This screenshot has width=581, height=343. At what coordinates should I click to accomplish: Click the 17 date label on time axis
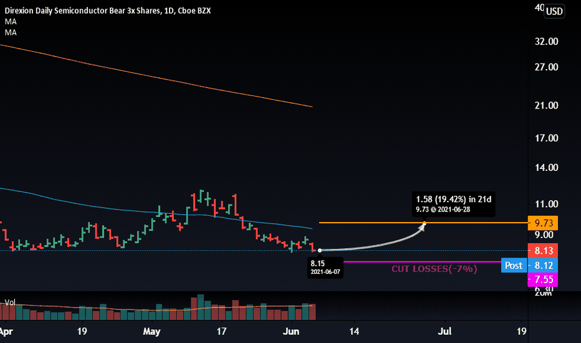(221, 331)
